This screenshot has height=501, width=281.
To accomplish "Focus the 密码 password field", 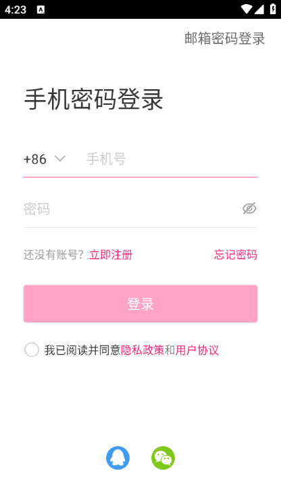I will click(x=131, y=209).
